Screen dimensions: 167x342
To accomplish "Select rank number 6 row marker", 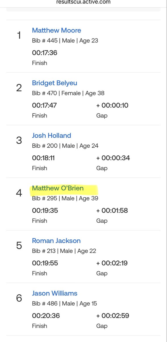I will click(x=19, y=298).
